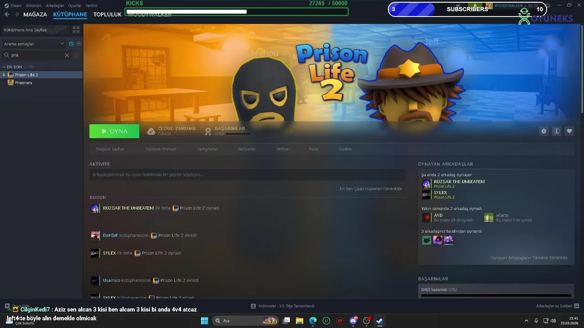Open RÜZGAR THE UNBEATEN! friend avatar

coord(427,184)
